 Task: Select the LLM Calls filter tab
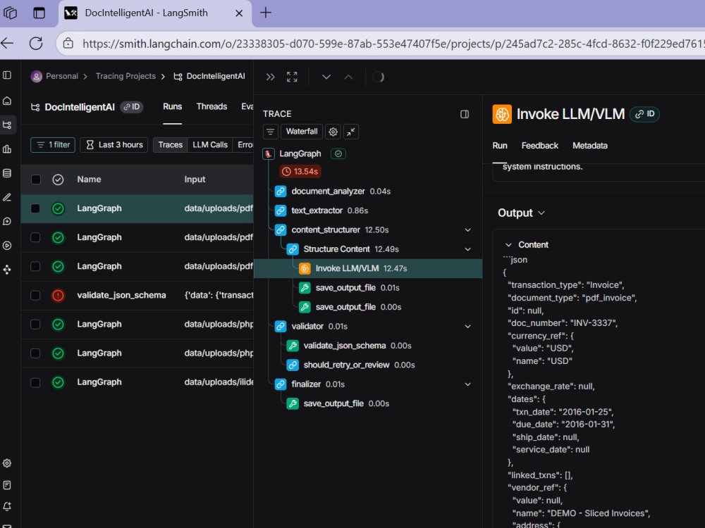[210, 145]
